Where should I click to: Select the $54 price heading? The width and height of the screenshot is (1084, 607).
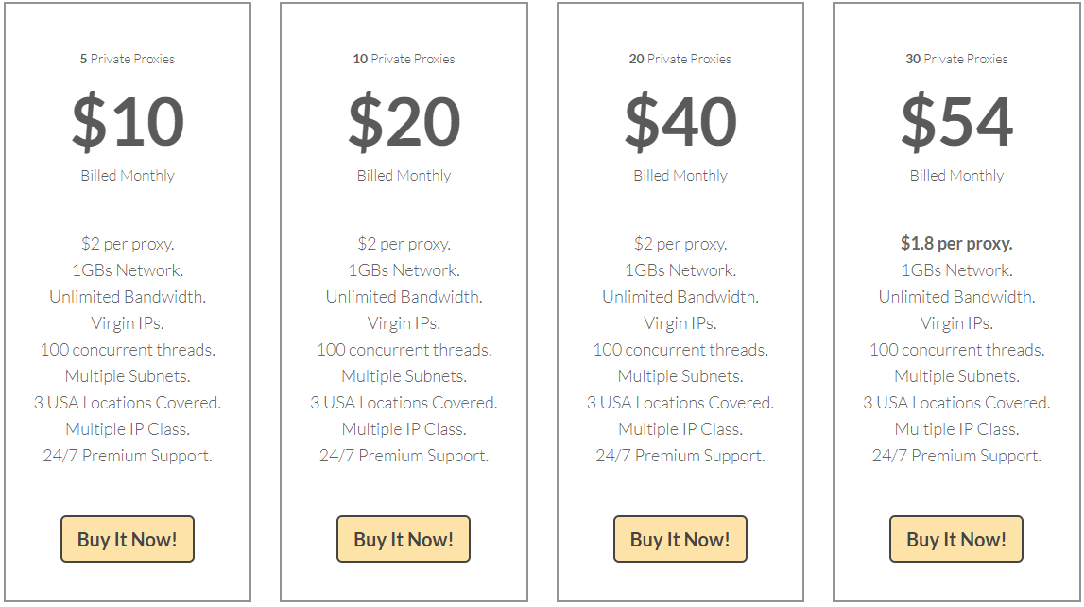[956, 122]
